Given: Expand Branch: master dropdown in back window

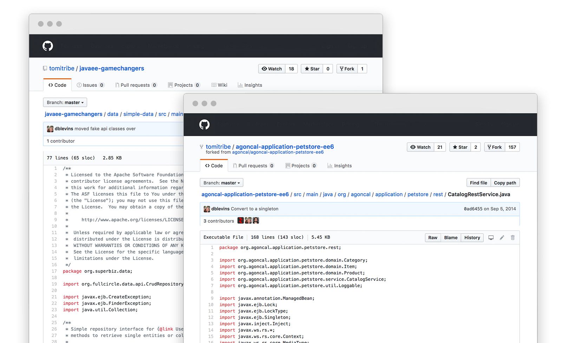Looking at the screenshot, I should pyautogui.click(x=65, y=102).
